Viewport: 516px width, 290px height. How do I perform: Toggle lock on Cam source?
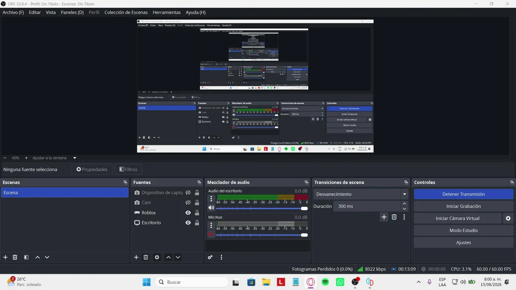pos(197,203)
